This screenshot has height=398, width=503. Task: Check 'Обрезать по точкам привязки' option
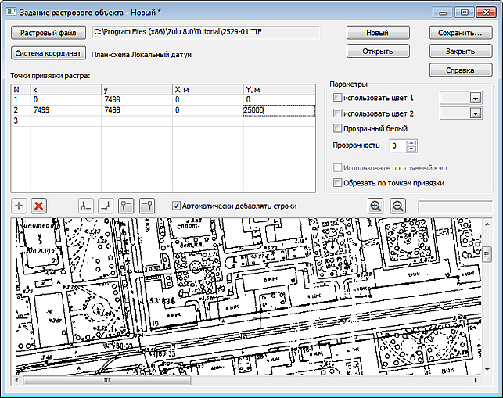click(338, 183)
